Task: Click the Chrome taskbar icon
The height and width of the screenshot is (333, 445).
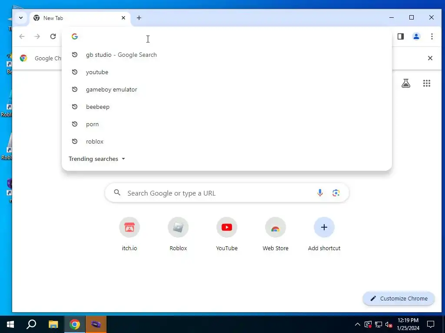Action: point(75,324)
